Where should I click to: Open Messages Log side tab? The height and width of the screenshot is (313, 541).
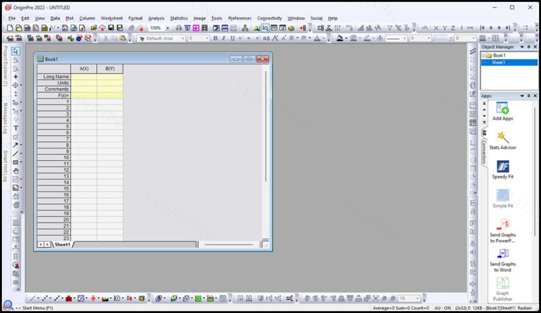click(x=5, y=118)
